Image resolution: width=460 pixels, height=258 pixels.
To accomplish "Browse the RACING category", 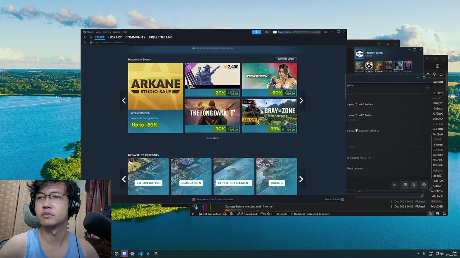I will pyautogui.click(x=277, y=176).
